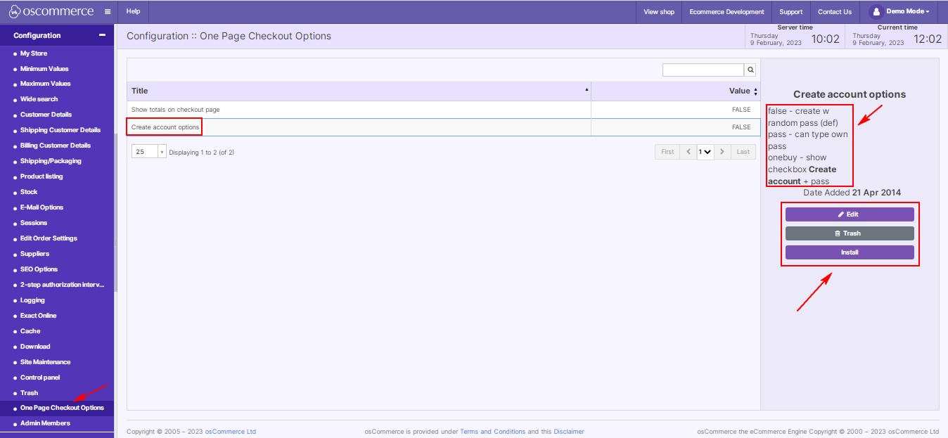Jump to First page
This screenshot has width=948, height=438.
[667, 152]
